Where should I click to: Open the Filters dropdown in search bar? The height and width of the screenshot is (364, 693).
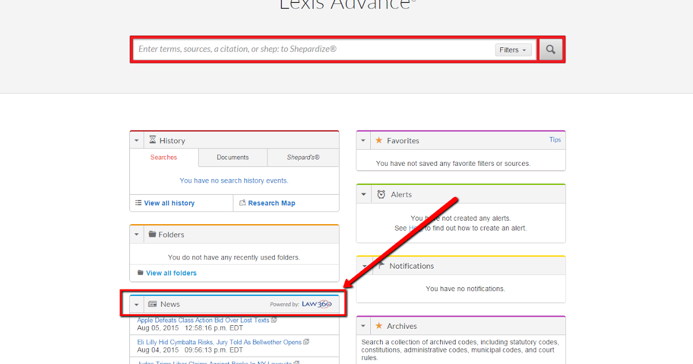pyautogui.click(x=513, y=50)
